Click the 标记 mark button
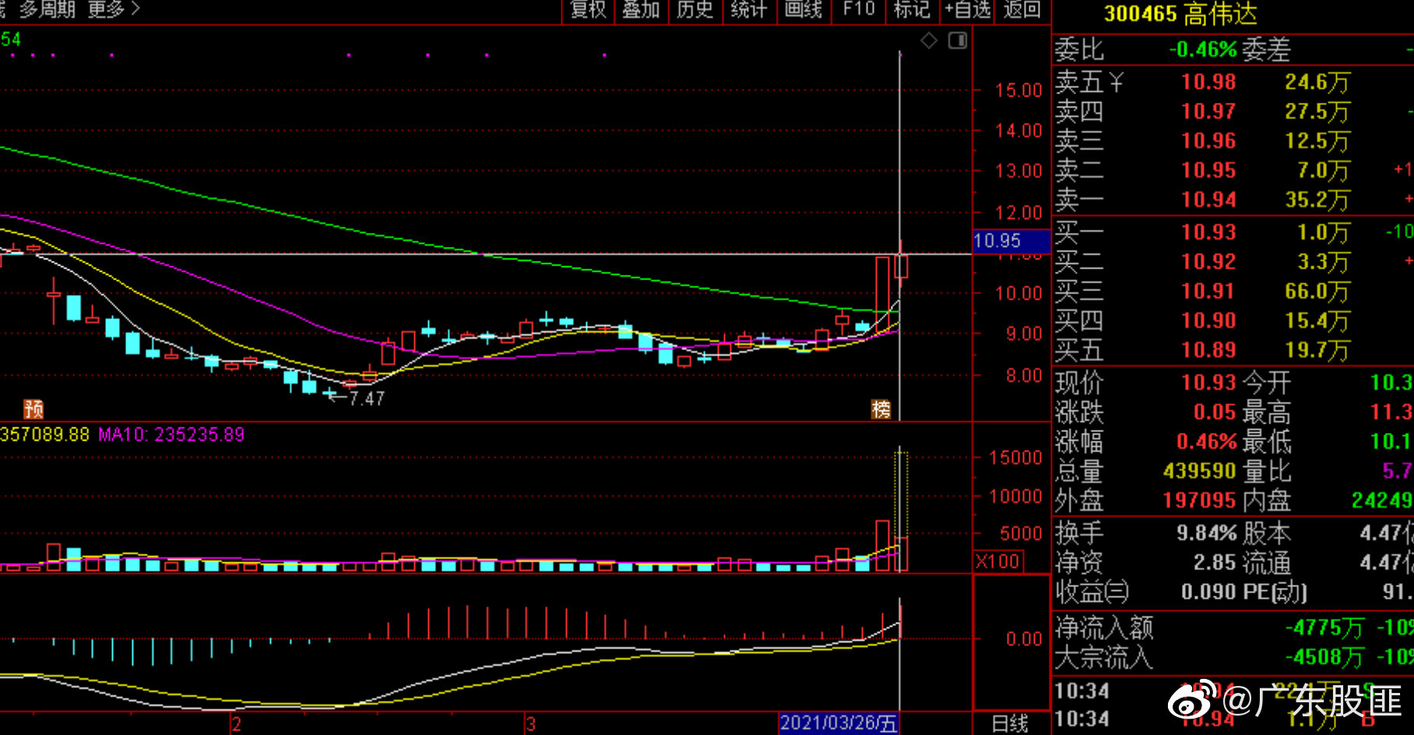 [x=913, y=10]
